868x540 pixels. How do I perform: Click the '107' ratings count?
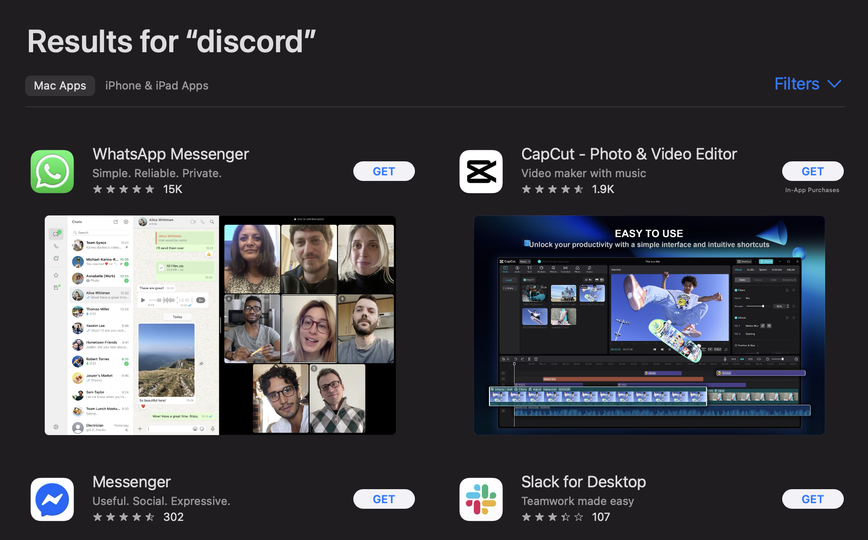pyautogui.click(x=601, y=517)
